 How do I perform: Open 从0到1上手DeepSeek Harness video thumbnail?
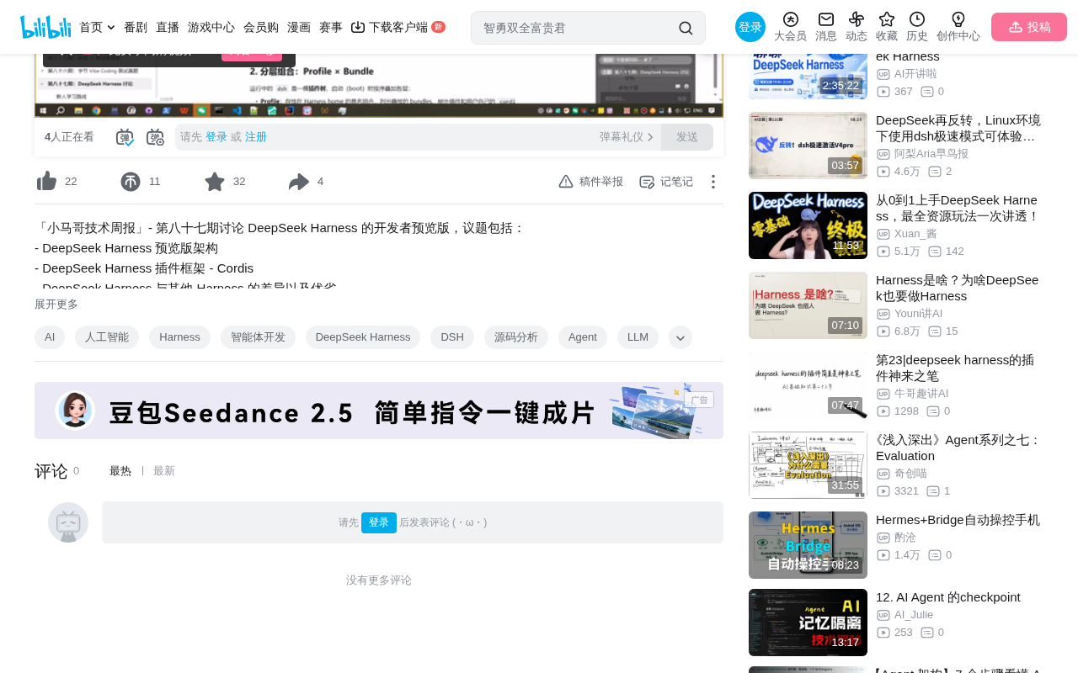point(808,225)
